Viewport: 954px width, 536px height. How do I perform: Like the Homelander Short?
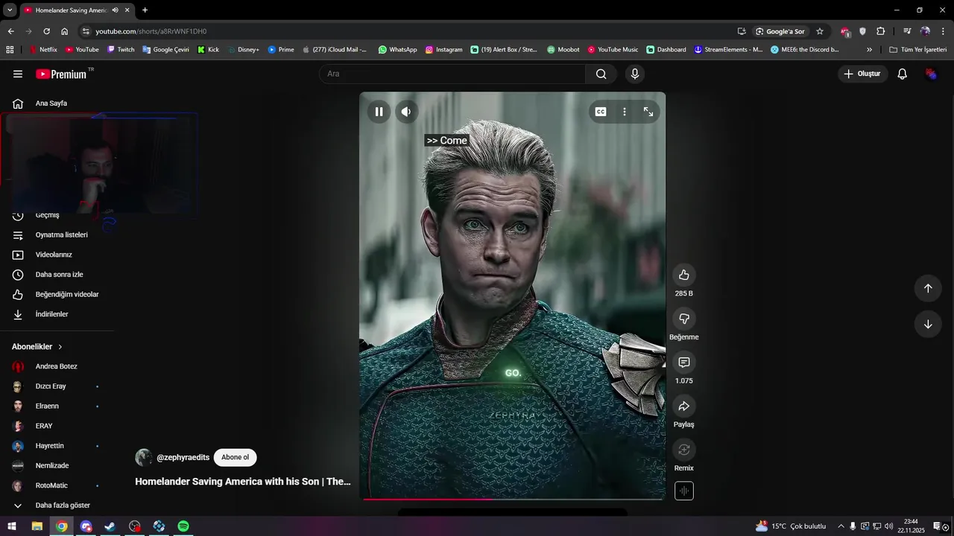coord(684,275)
